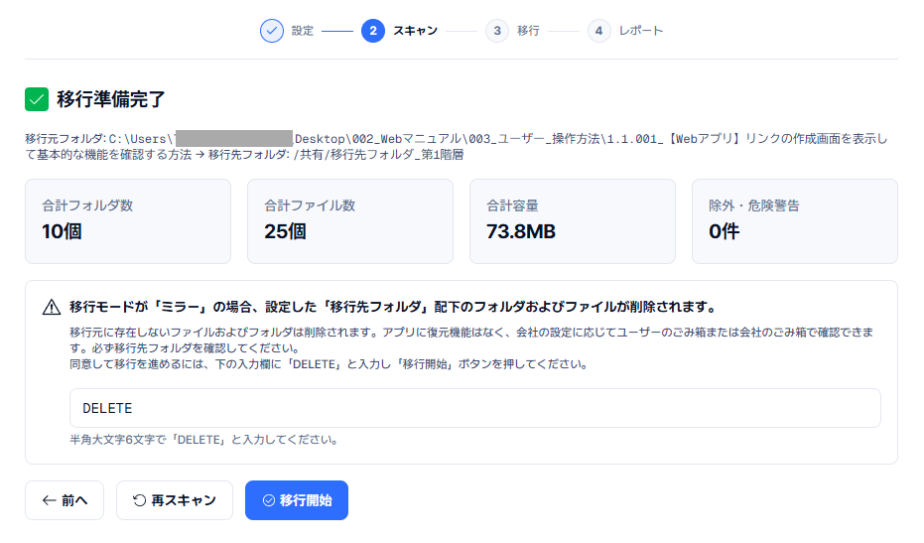Click the 移行元フォルダ path text
Viewport: 924px width, 543px height.
click(457, 147)
